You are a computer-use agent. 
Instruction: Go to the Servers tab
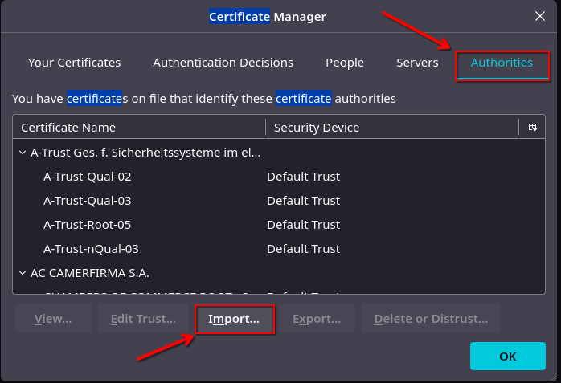(417, 63)
